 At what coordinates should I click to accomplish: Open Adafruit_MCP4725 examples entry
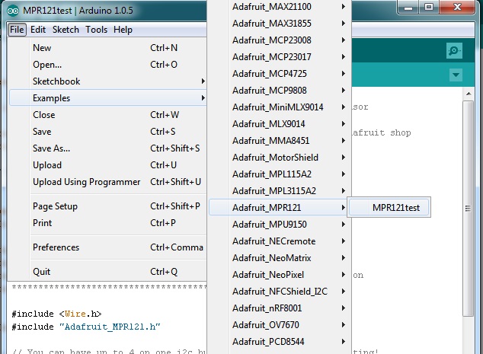pos(271,74)
